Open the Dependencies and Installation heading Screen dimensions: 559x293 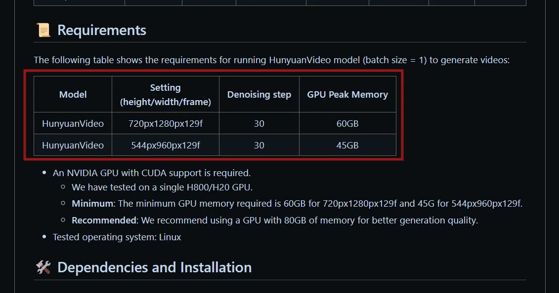pos(154,267)
